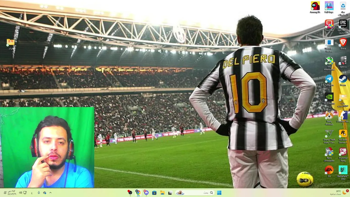Click the taskbar search box
Screen dimensions: 350x197
195,193
